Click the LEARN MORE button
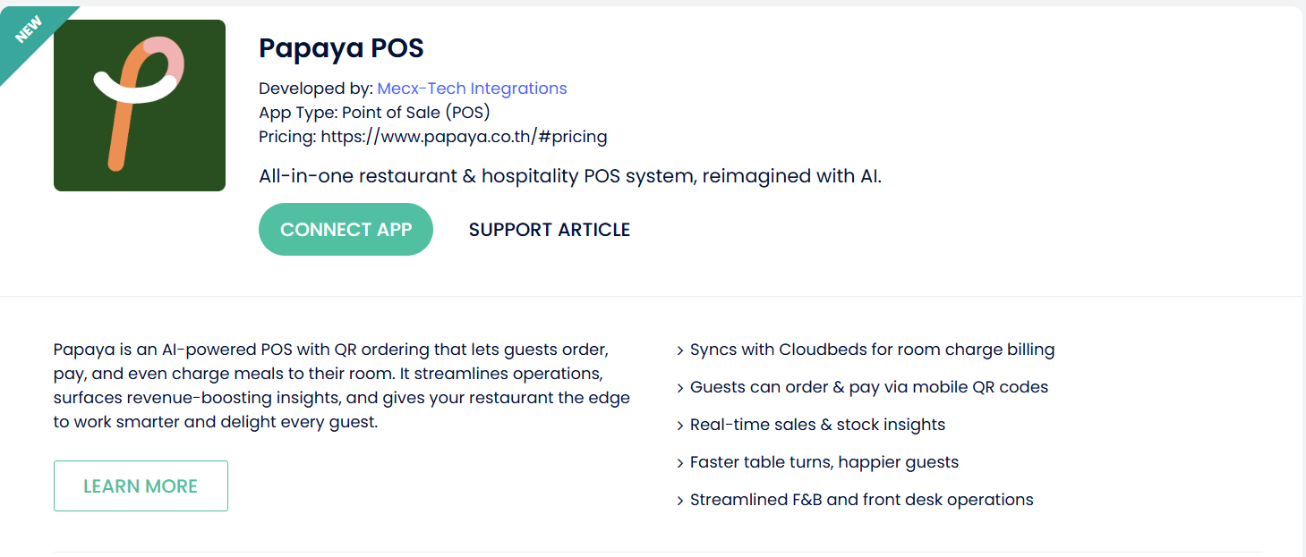The image size is (1306, 557). pyautogui.click(x=141, y=486)
